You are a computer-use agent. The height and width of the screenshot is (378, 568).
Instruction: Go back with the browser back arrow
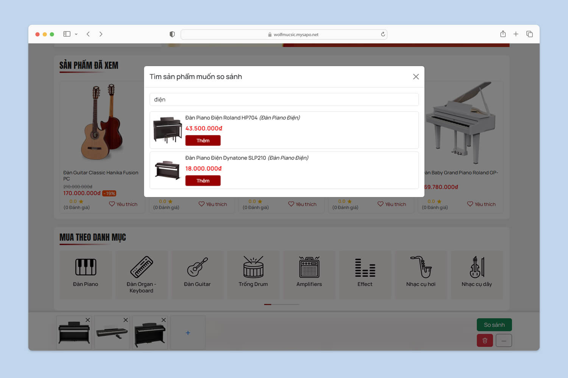coord(88,34)
